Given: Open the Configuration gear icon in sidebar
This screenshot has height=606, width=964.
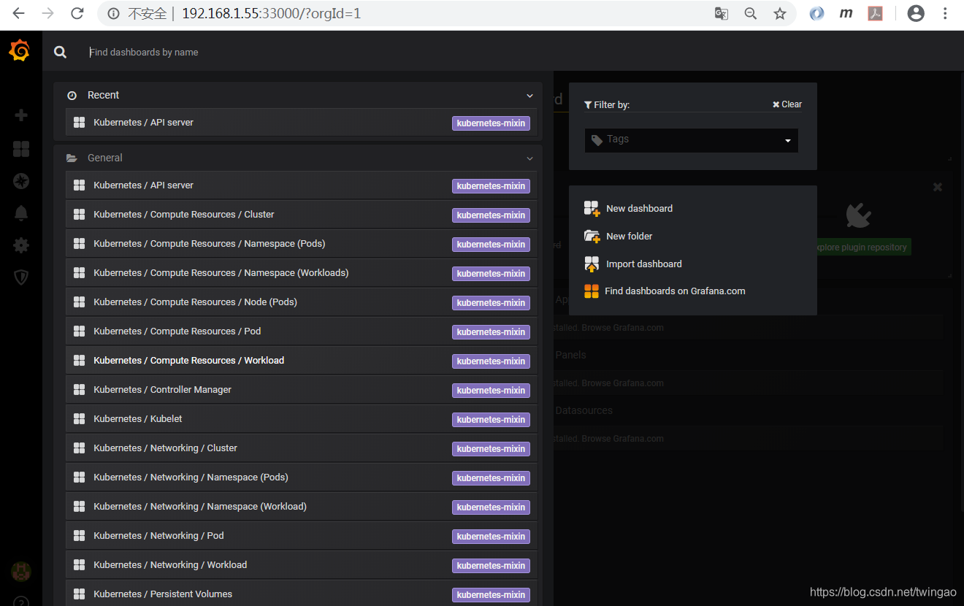Looking at the screenshot, I should 21,245.
